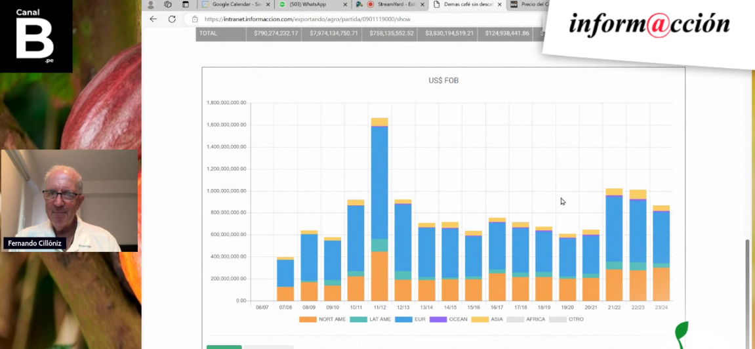Click the Fernando Cillóniz name label
The image size is (755, 349).
pyautogui.click(x=35, y=243)
